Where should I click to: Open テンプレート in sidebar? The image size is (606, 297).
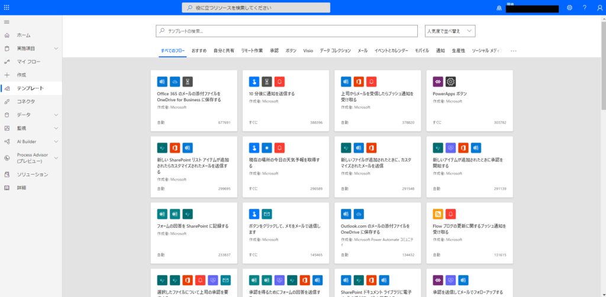(x=31, y=88)
